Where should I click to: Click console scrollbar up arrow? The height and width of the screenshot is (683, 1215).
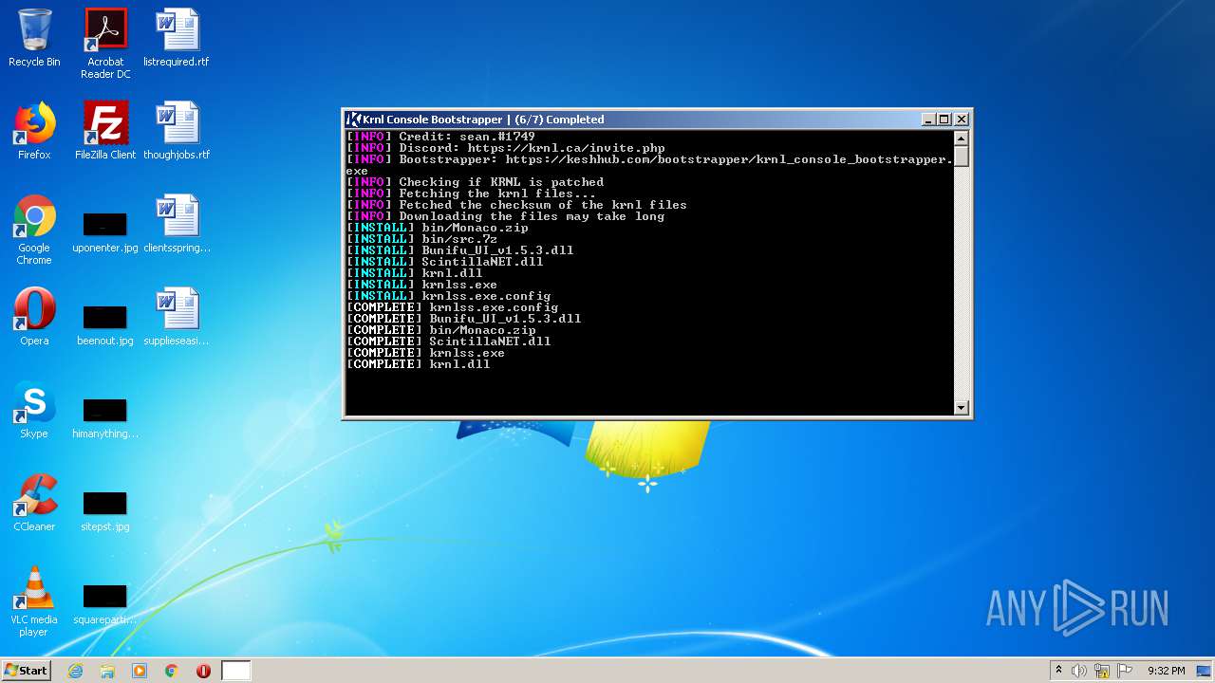click(x=961, y=138)
